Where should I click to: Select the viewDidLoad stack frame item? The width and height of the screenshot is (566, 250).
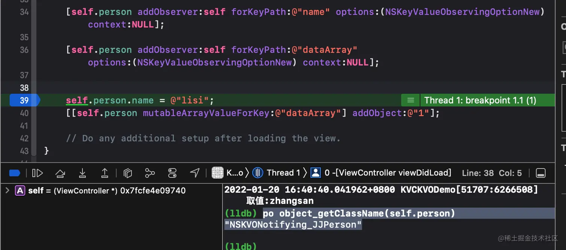pos(381,173)
